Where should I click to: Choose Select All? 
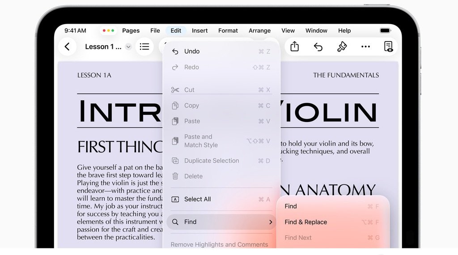click(221, 199)
